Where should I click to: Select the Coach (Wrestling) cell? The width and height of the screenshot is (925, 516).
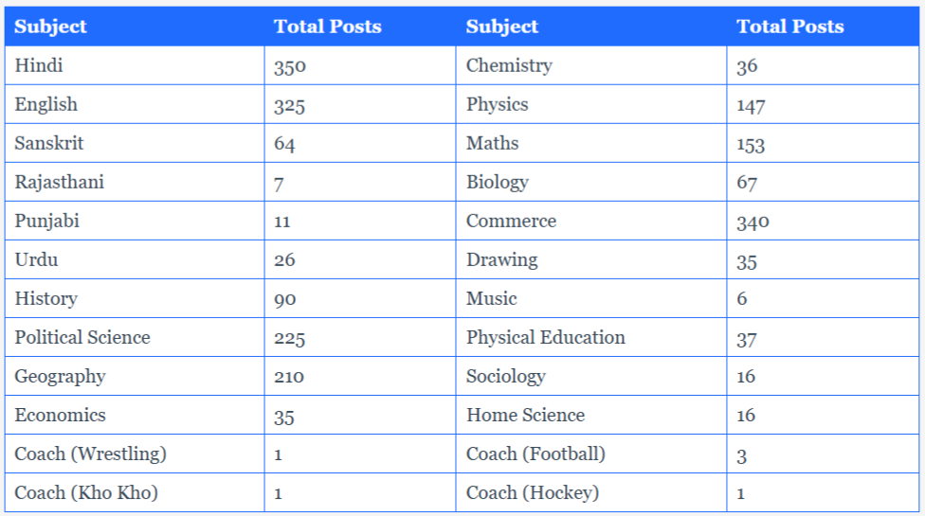pyautogui.click(x=135, y=454)
